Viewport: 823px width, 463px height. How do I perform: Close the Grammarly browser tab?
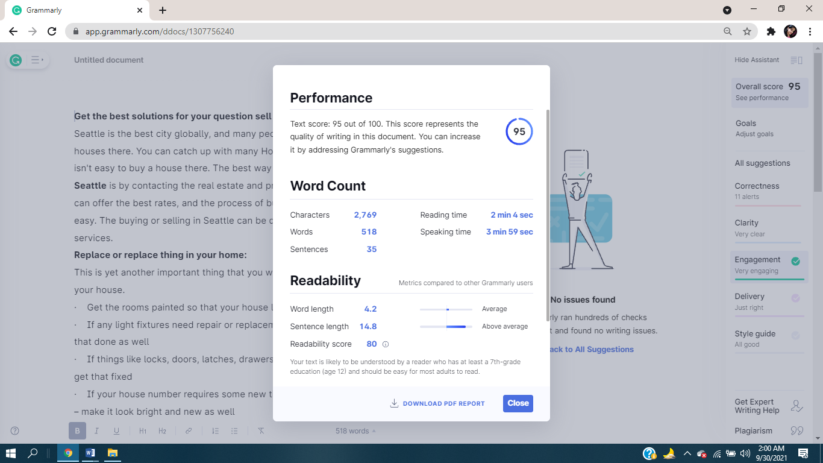point(140,10)
